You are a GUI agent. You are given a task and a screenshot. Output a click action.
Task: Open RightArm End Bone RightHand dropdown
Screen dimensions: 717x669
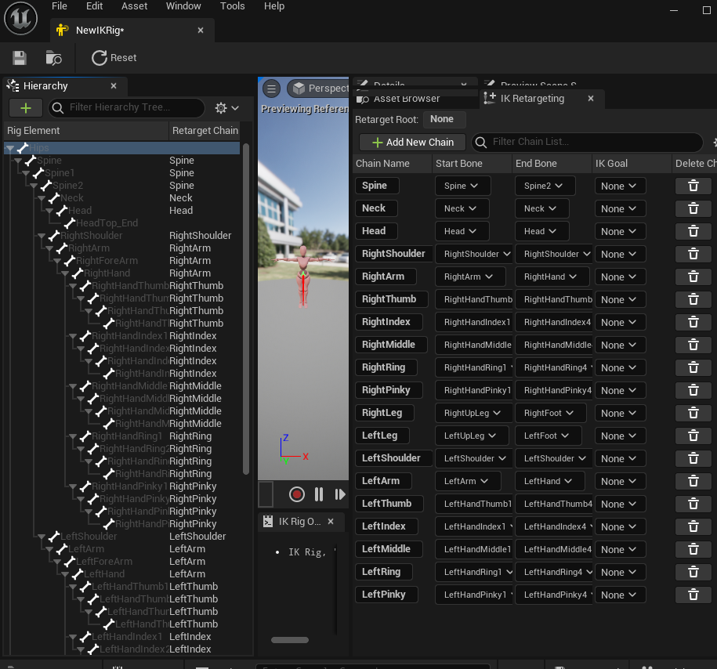[x=552, y=277]
